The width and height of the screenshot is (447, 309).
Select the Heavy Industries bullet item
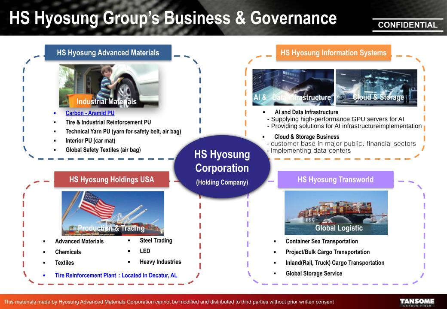point(160,262)
